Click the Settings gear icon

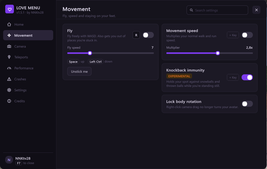(9, 90)
